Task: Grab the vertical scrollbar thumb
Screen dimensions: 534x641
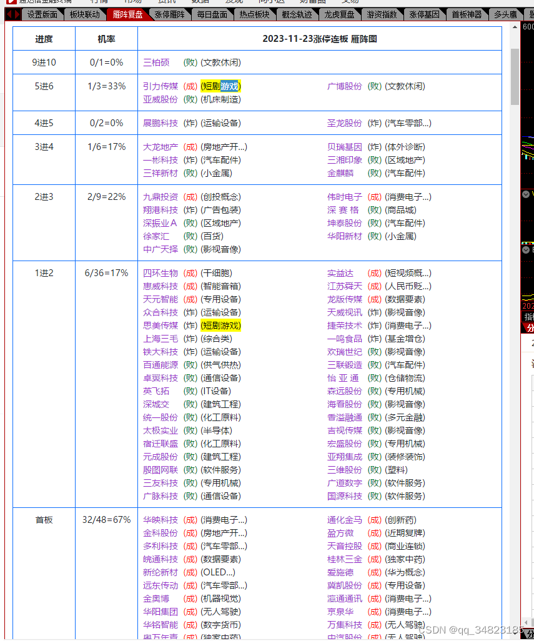Action: pyautogui.click(x=515, y=77)
